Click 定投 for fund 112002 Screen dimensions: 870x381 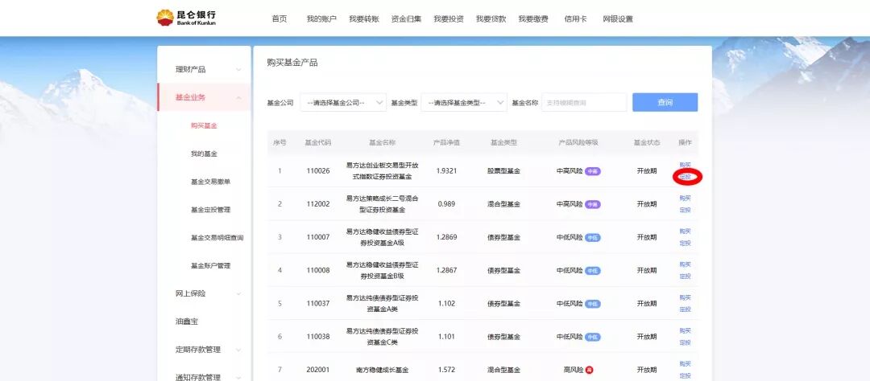coord(686,210)
